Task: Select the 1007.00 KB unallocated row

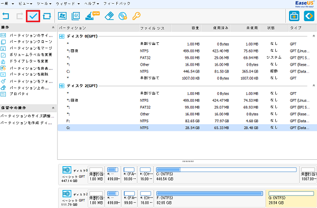Action: coord(187,78)
